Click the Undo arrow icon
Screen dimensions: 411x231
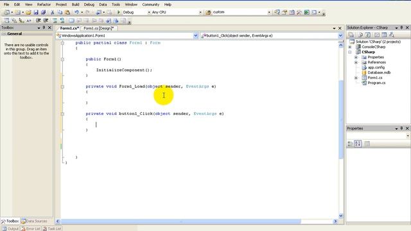coord(76,12)
